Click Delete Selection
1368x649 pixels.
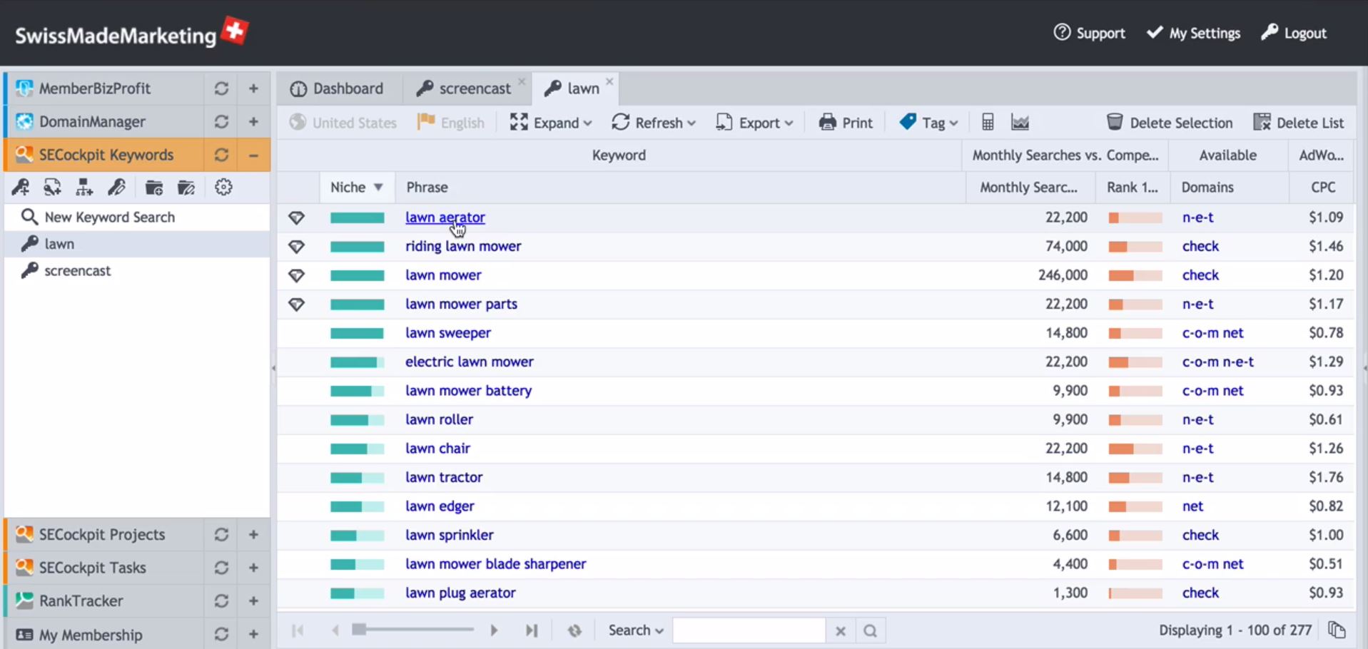[1170, 123]
